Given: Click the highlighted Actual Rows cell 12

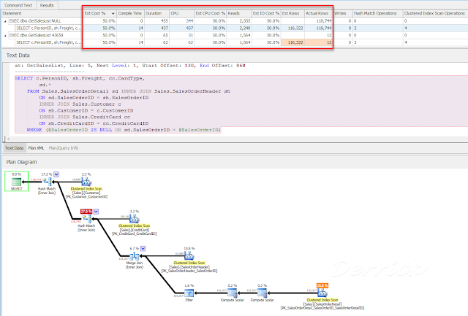Looking at the screenshot, I should [x=319, y=42].
